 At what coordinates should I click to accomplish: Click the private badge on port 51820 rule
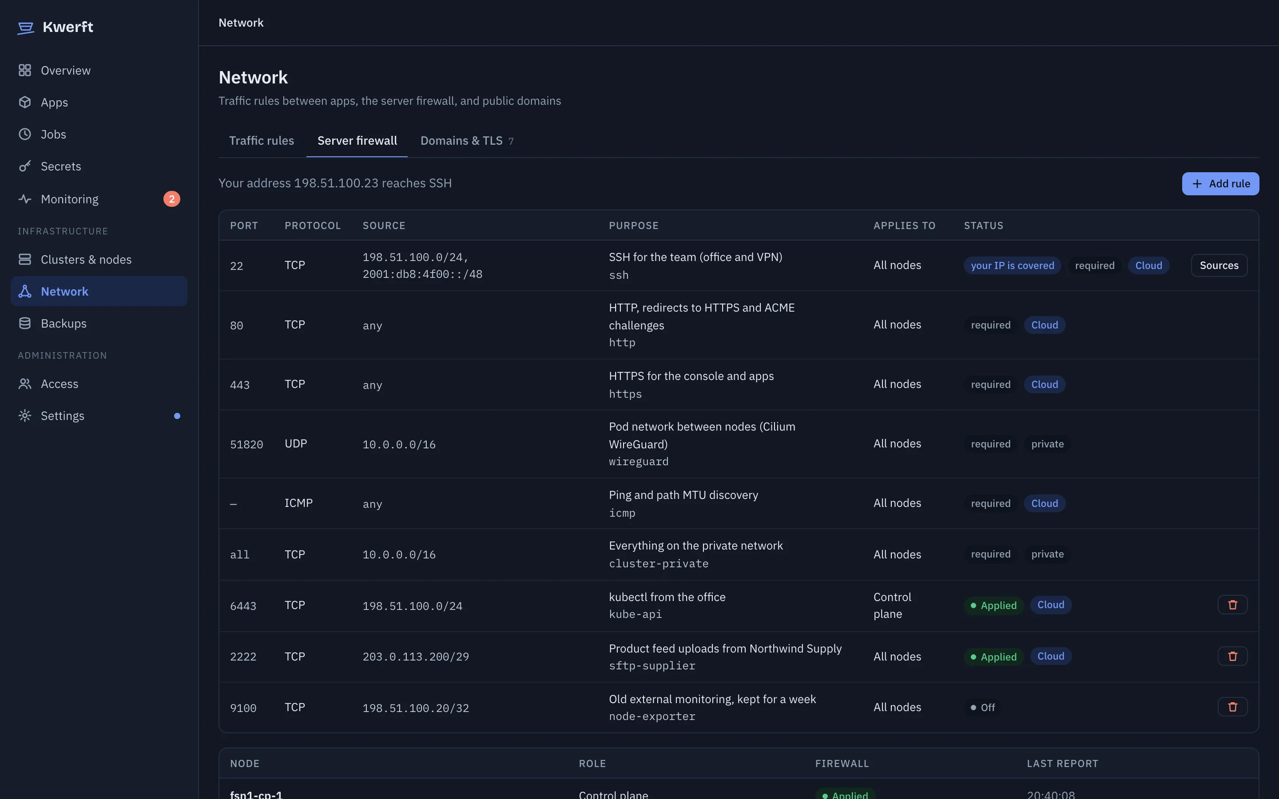[1047, 444]
